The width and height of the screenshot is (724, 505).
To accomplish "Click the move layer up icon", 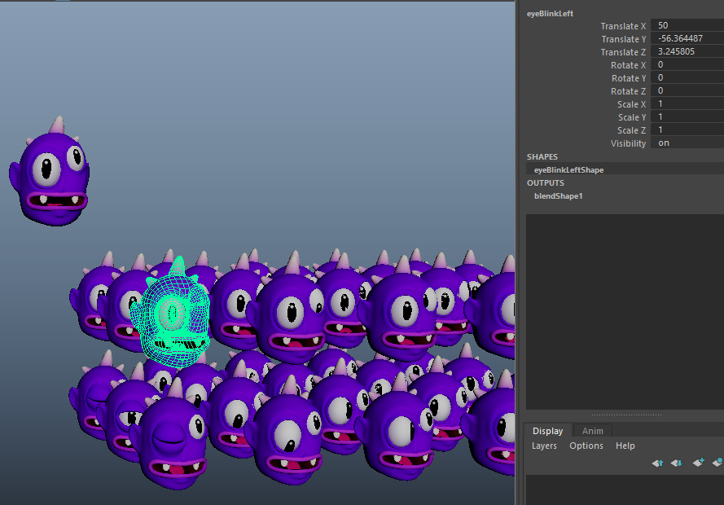I will click(x=657, y=463).
